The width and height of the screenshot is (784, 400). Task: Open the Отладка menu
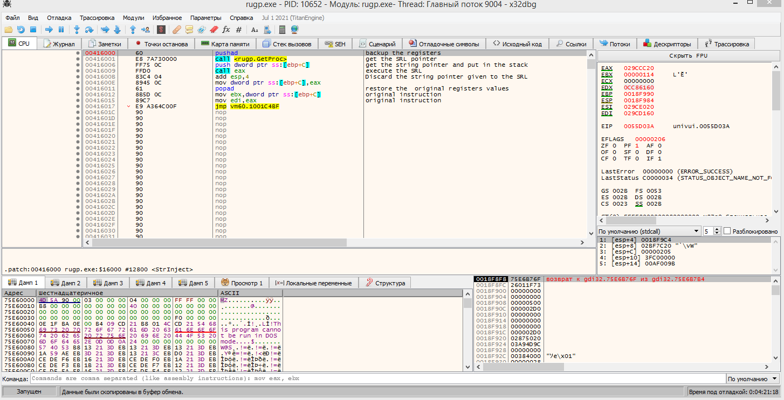59,17
